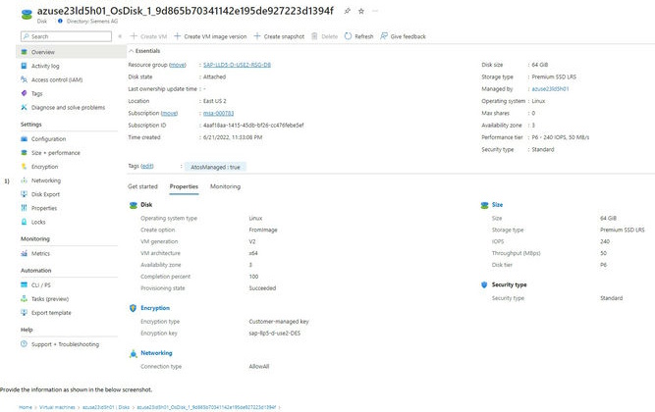
Task: Open the Encryption section heading link
Action: 155,308
